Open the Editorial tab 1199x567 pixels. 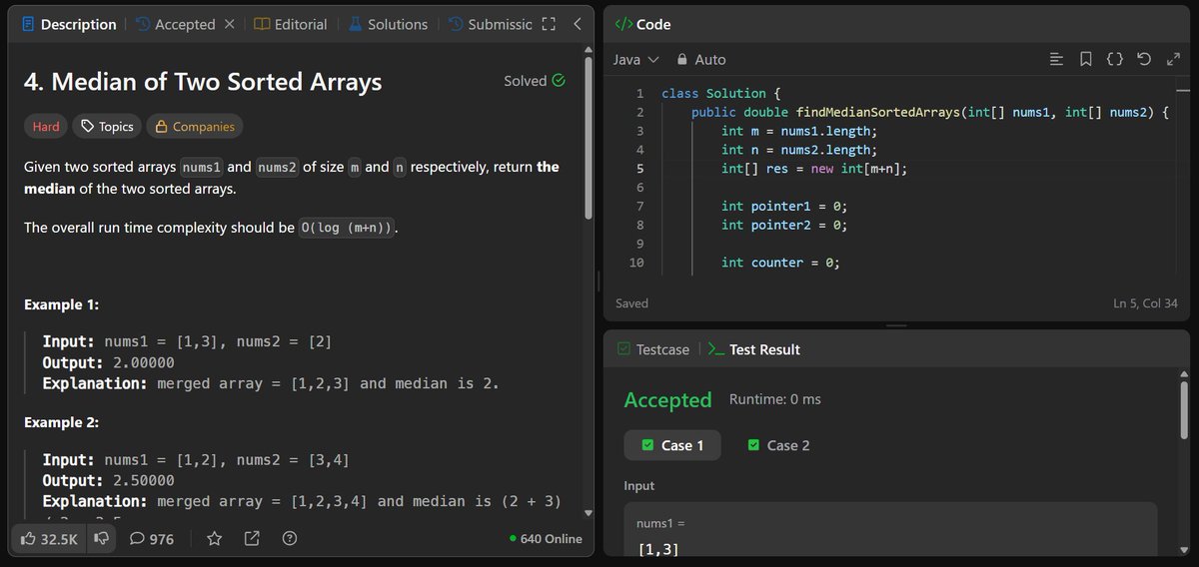(x=290, y=24)
